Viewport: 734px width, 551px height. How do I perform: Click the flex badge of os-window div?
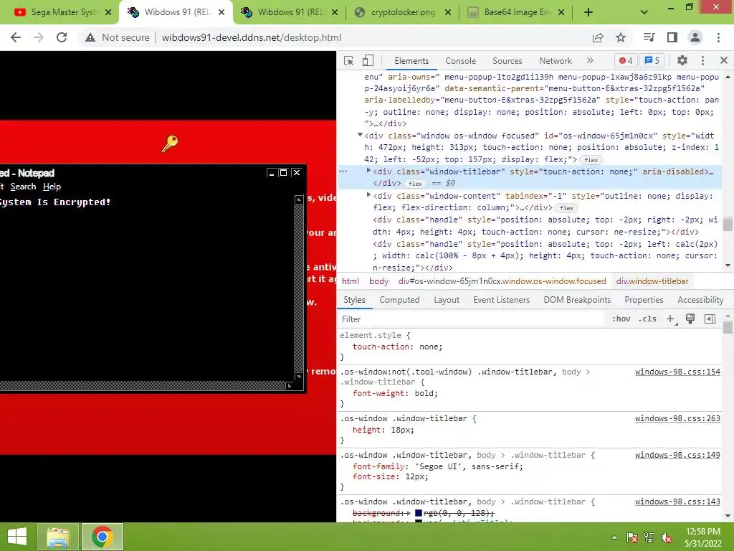[591, 160]
